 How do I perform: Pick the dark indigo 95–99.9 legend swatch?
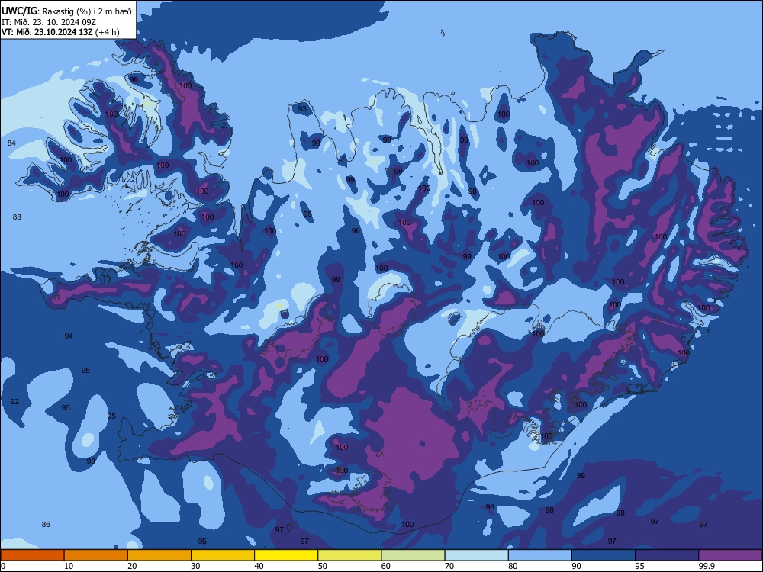point(667,555)
